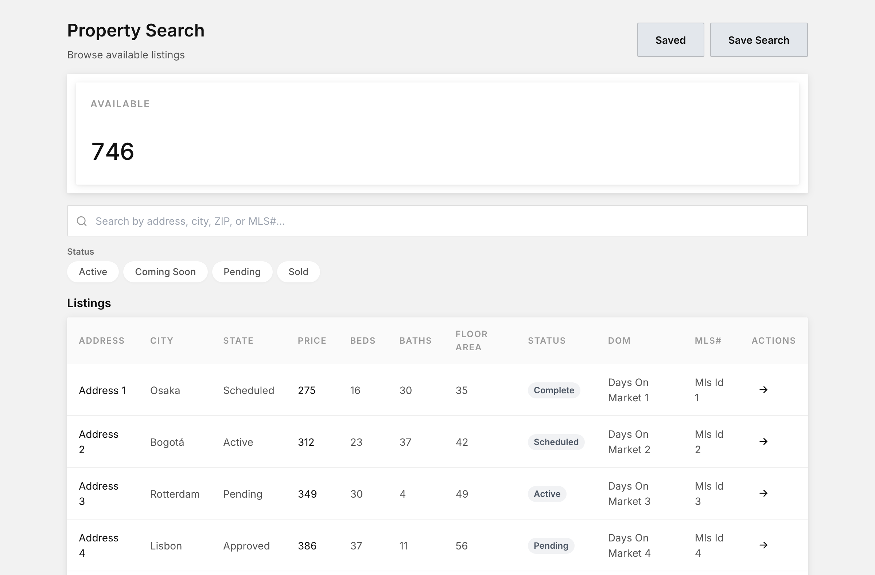875x575 pixels.
Task: Click the Active state cell in Bogotá row
Action: tap(238, 442)
